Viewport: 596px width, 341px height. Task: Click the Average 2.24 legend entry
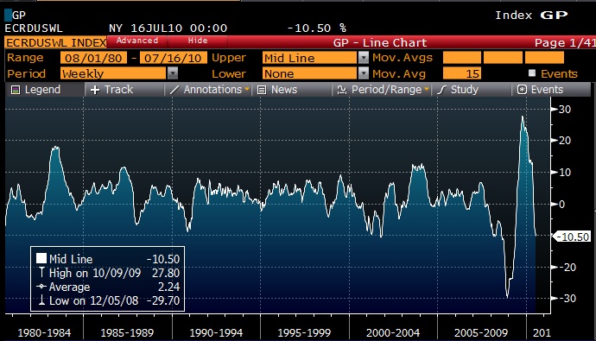(x=108, y=287)
